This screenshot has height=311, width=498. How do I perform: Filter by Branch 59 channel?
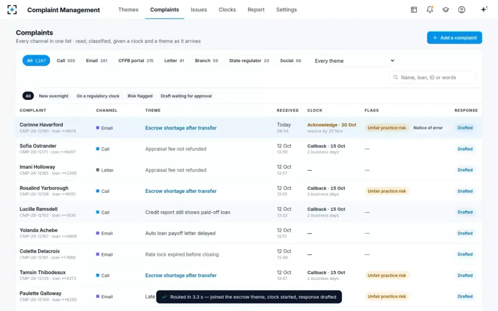[x=206, y=61]
